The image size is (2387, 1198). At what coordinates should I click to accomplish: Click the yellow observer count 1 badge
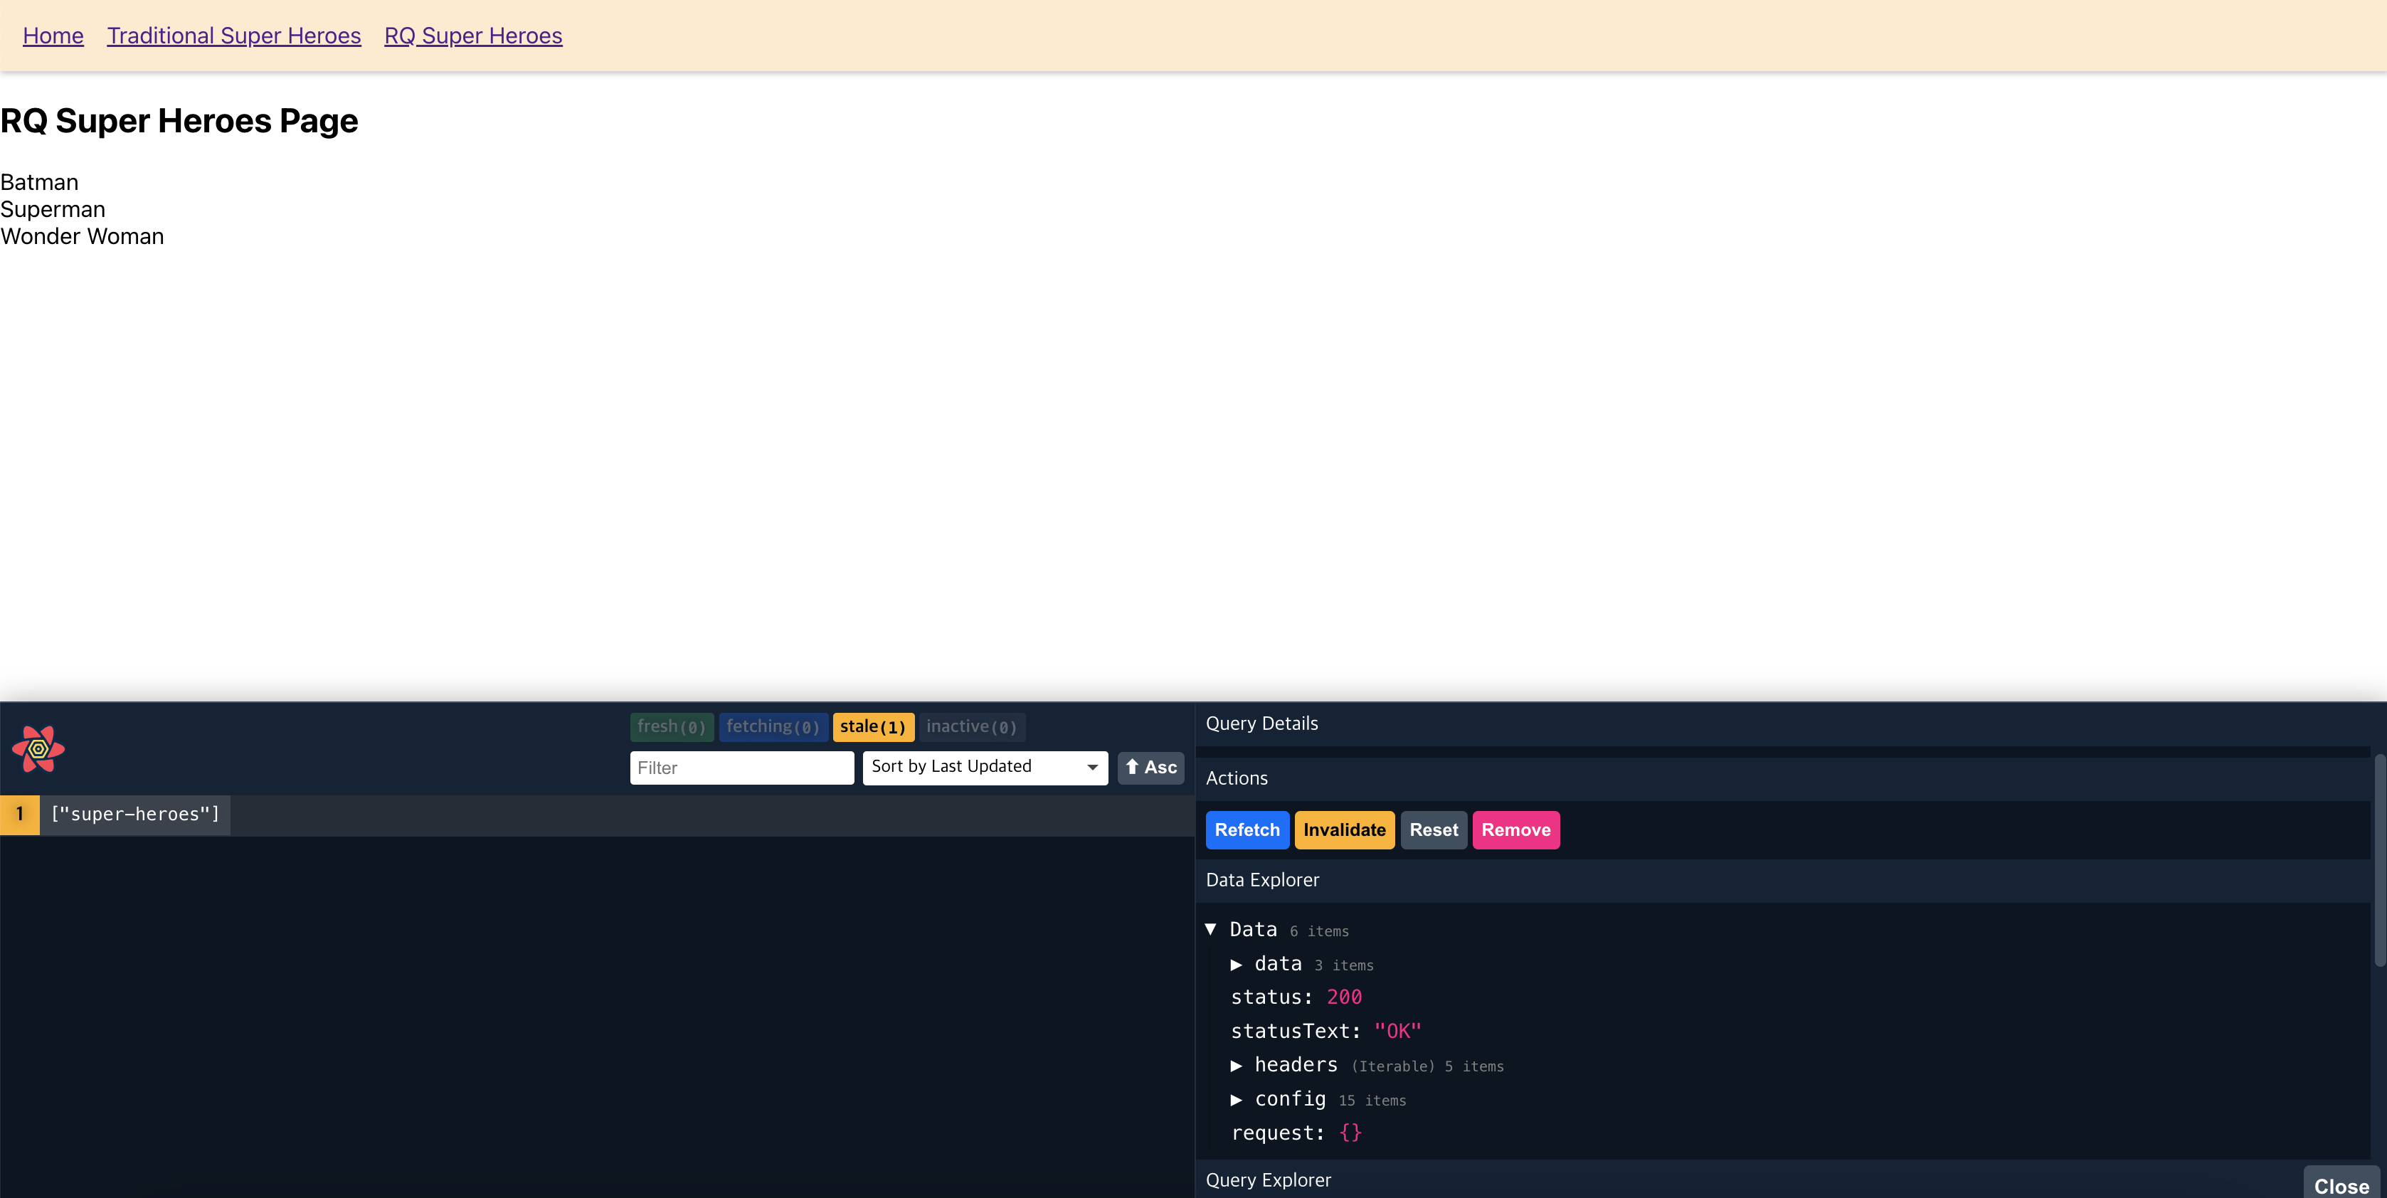(19, 815)
